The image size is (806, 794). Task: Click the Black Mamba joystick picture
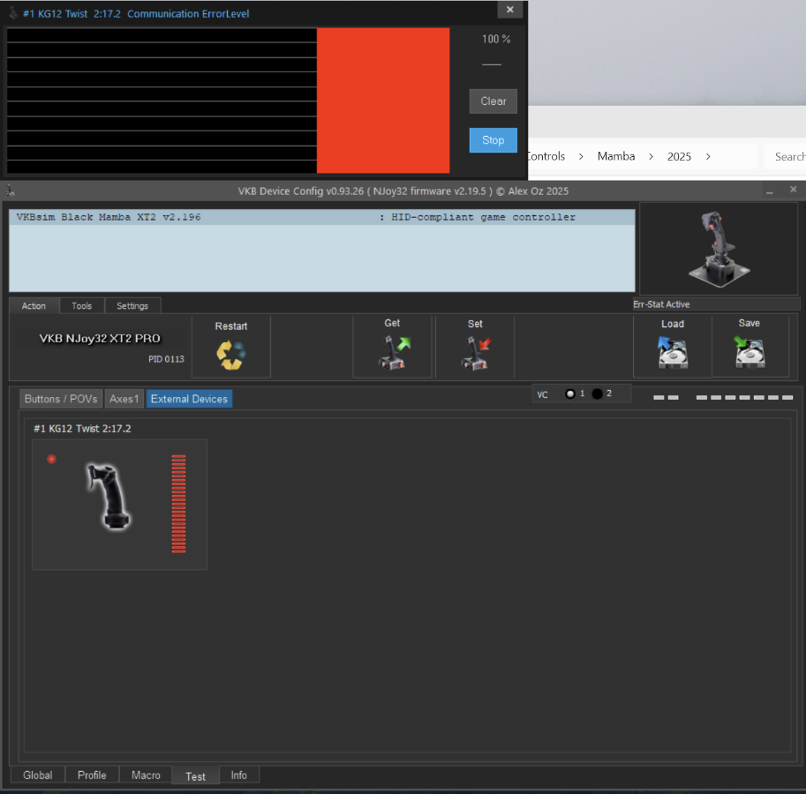(719, 249)
